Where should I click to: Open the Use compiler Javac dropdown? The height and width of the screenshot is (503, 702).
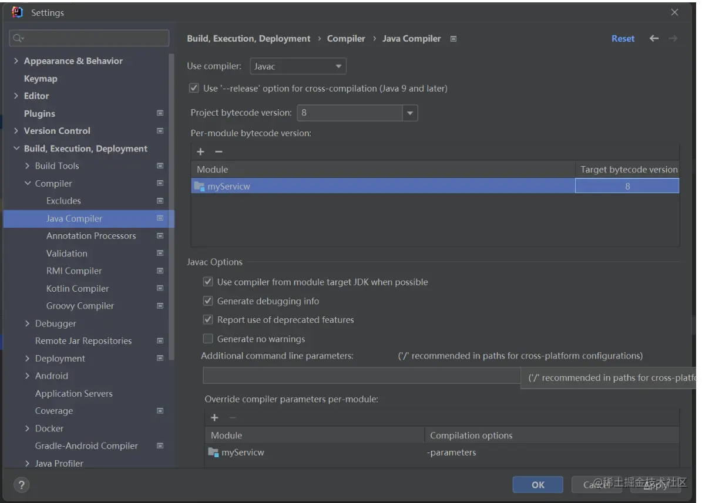tap(298, 66)
